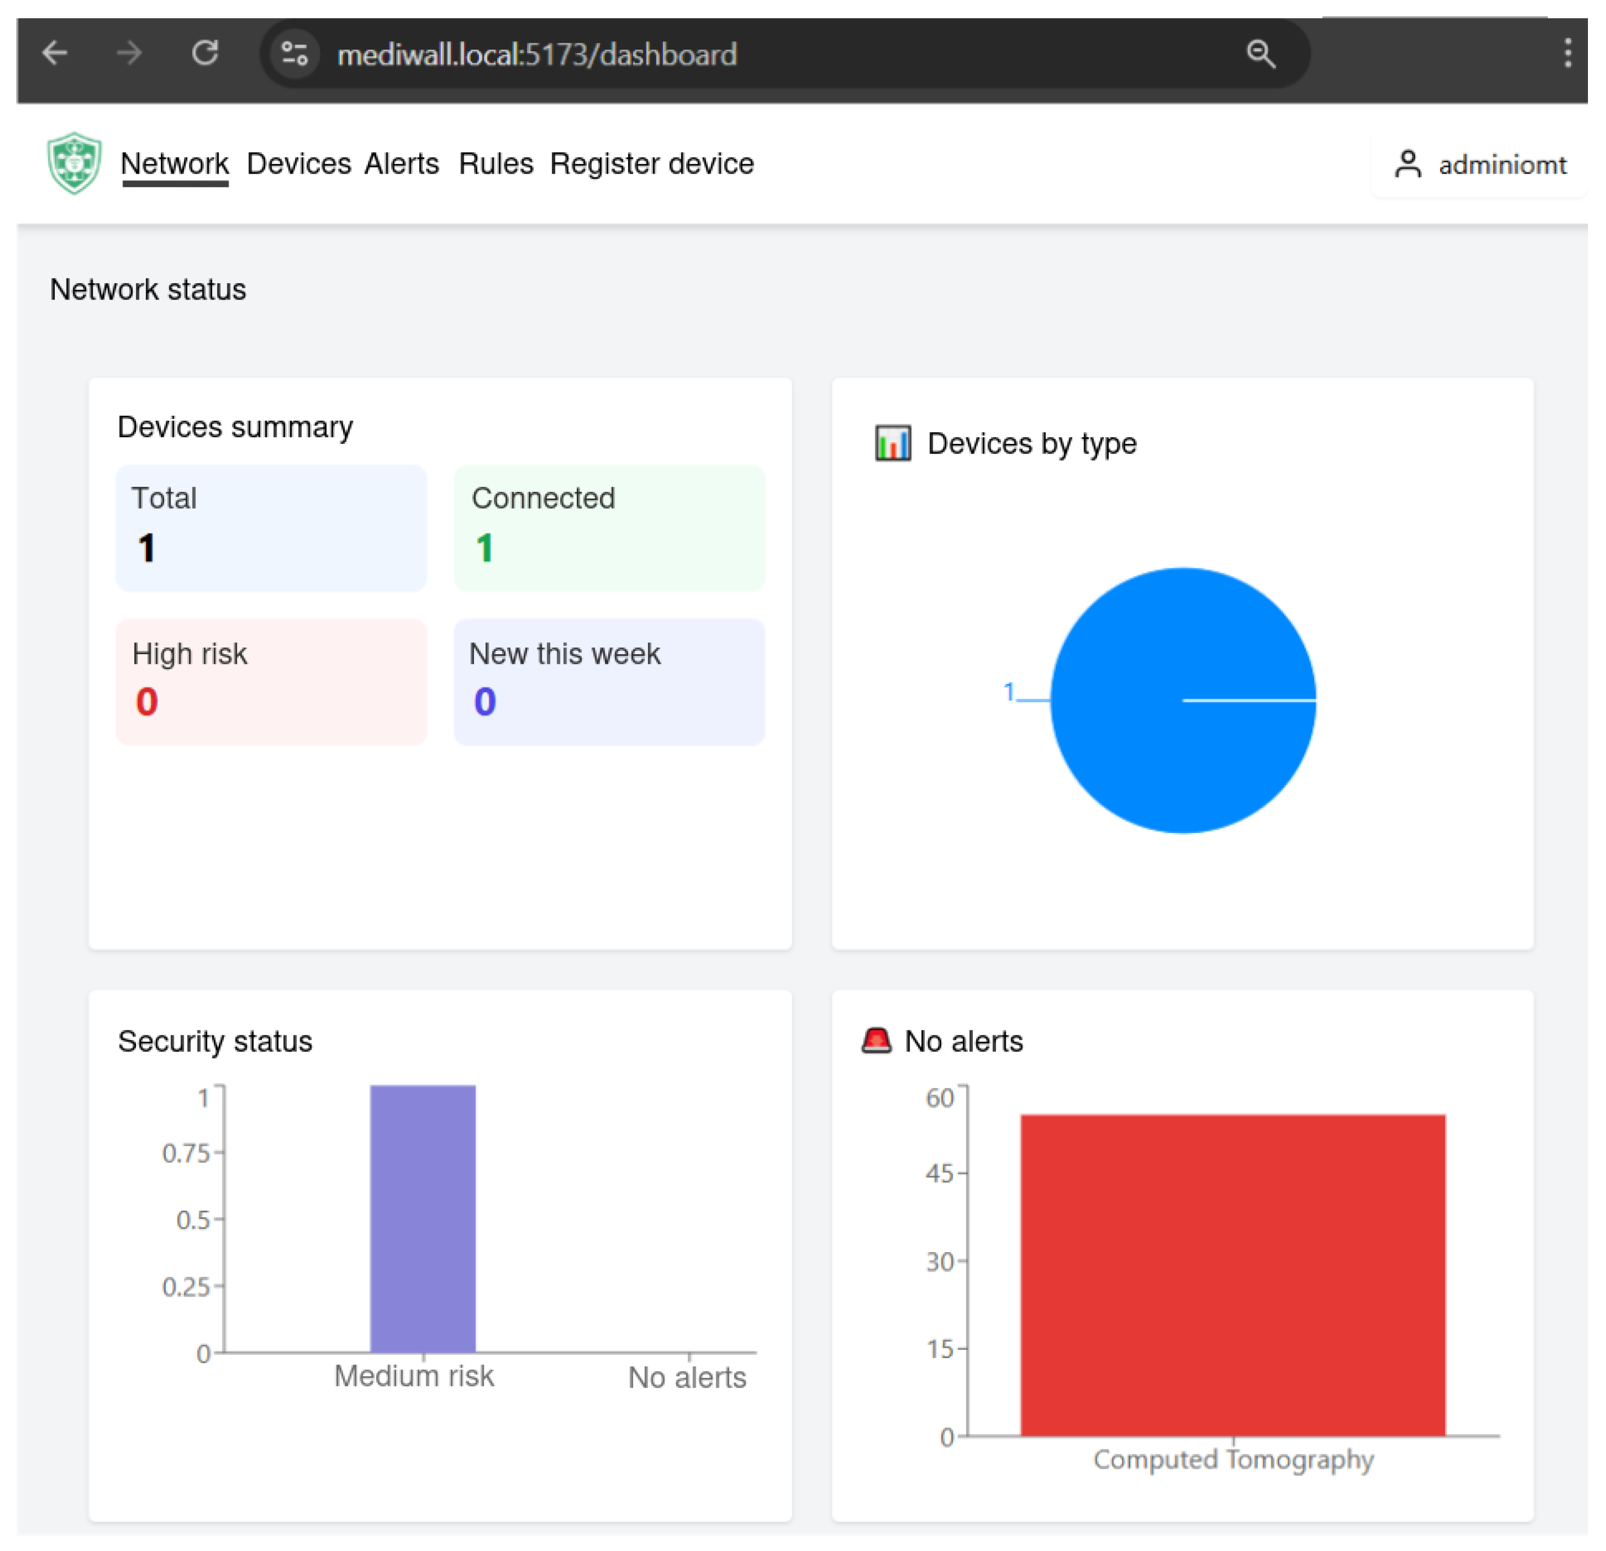Screen dimensions: 1606x1551
Task: Open the Register device page
Action: [651, 164]
